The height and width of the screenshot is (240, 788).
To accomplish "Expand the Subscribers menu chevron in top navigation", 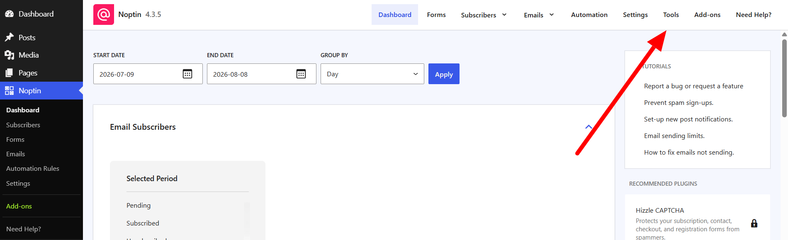I will click(x=504, y=15).
